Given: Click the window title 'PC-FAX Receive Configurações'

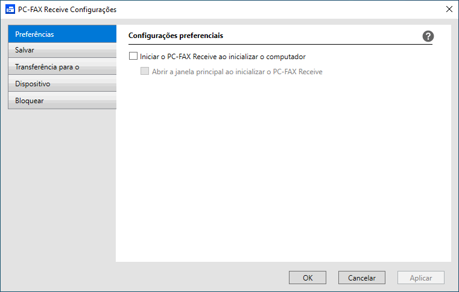Looking at the screenshot, I should point(67,10).
